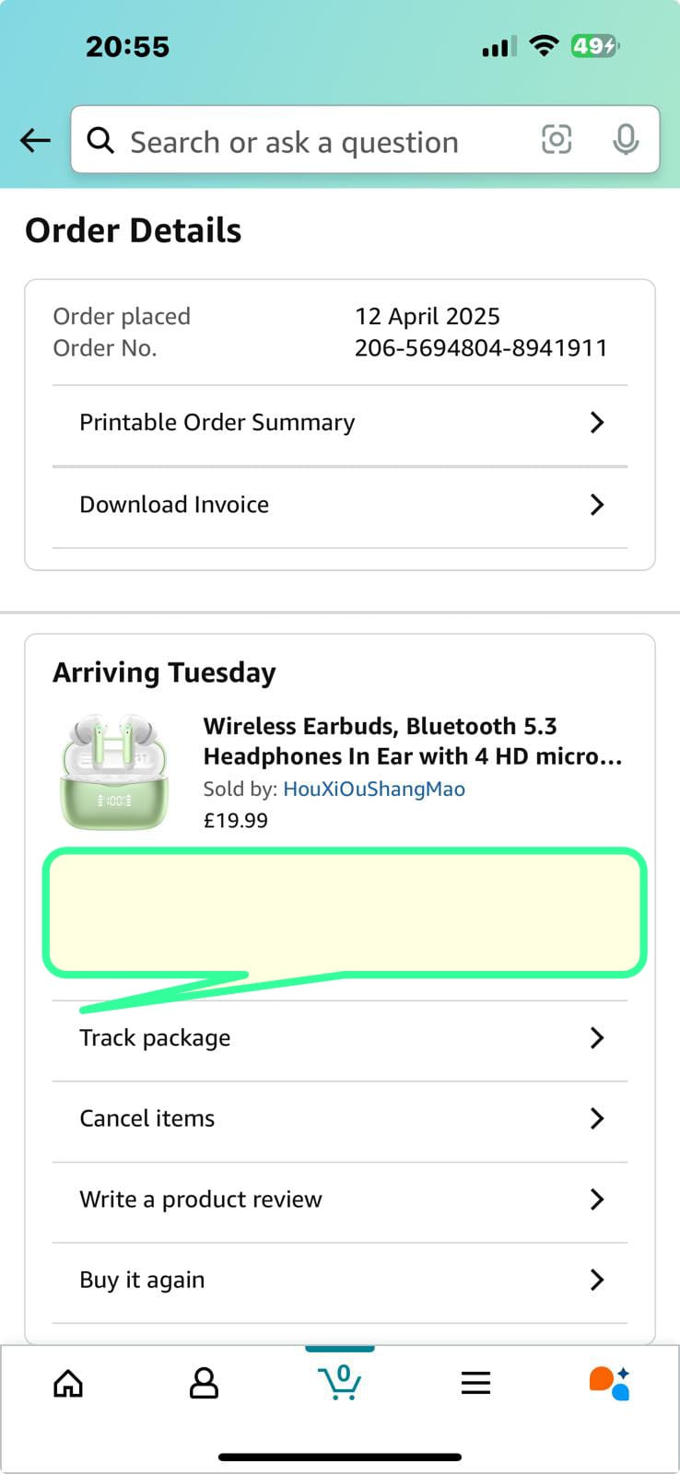The width and height of the screenshot is (680, 1474).
Task: Tap the green earbuds product thumbnail
Action: click(114, 771)
